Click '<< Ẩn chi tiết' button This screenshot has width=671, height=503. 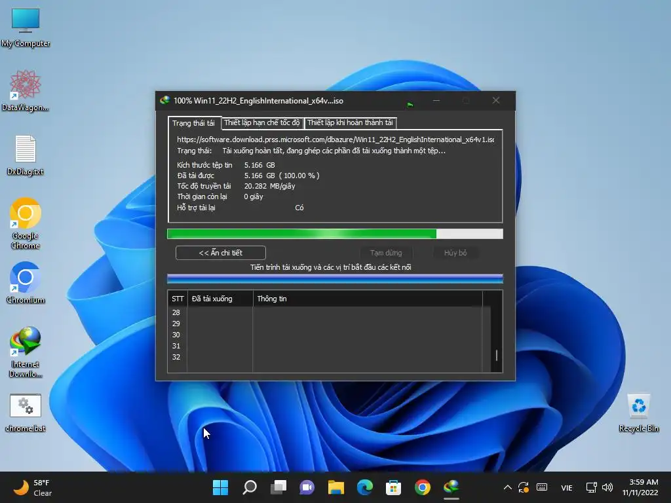coord(220,253)
